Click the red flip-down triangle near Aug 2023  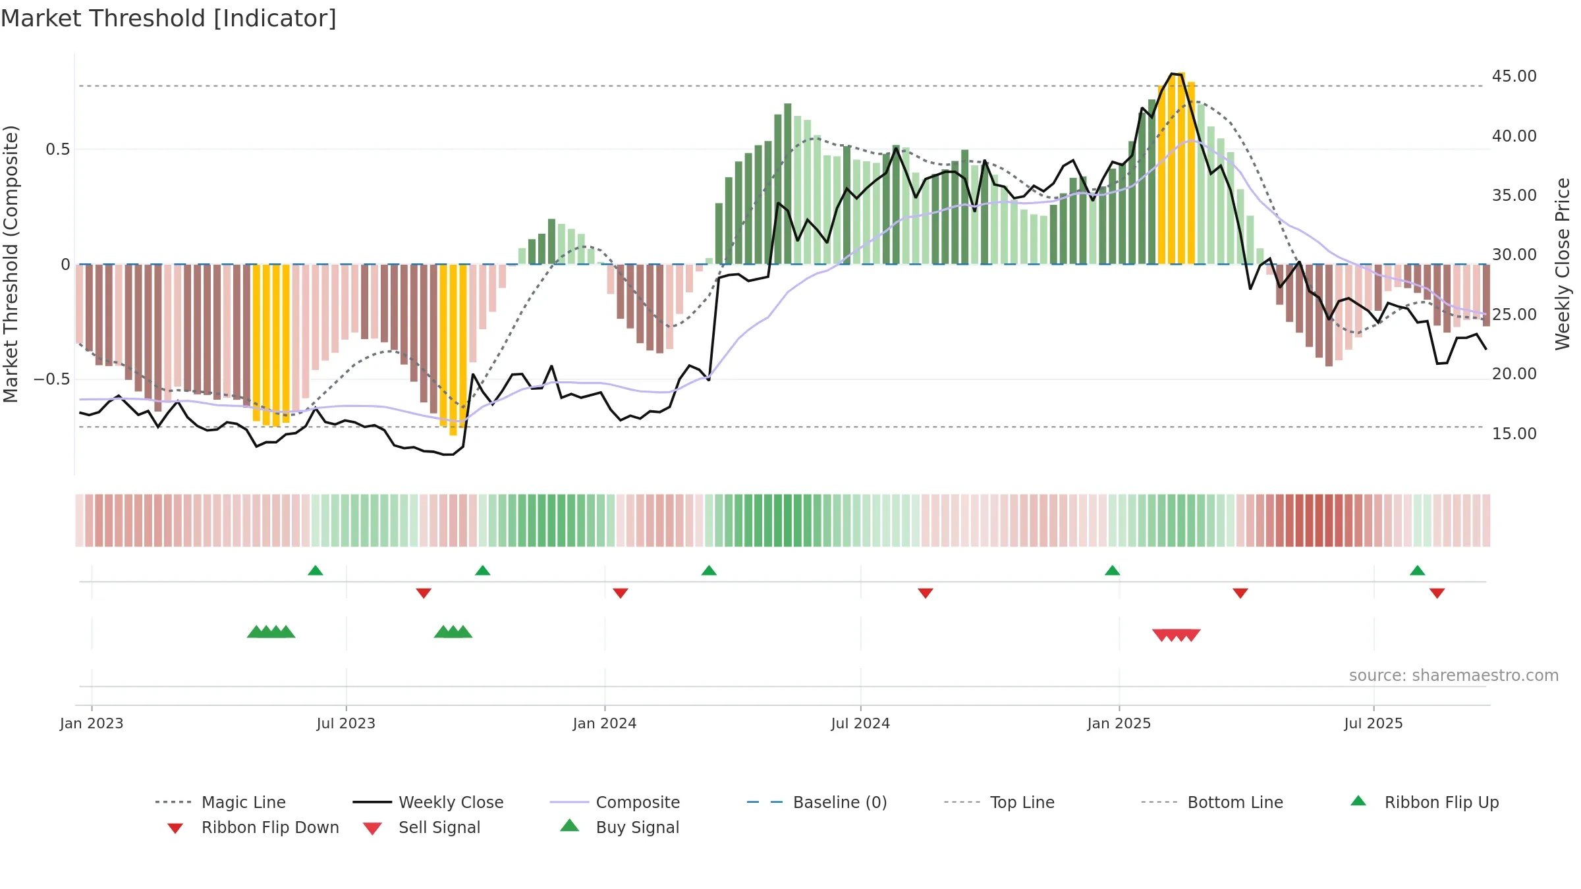[424, 593]
